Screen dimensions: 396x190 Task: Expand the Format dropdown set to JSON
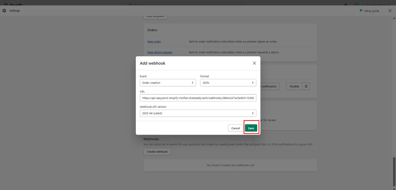coord(228,83)
